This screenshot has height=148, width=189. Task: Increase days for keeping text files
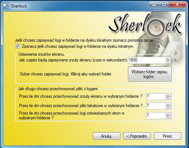click(168, 105)
